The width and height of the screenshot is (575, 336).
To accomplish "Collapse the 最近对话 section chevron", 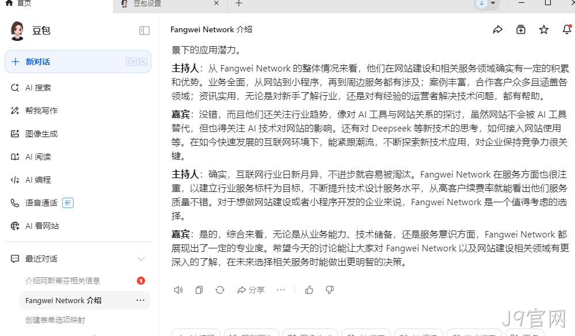I will click(x=141, y=259).
